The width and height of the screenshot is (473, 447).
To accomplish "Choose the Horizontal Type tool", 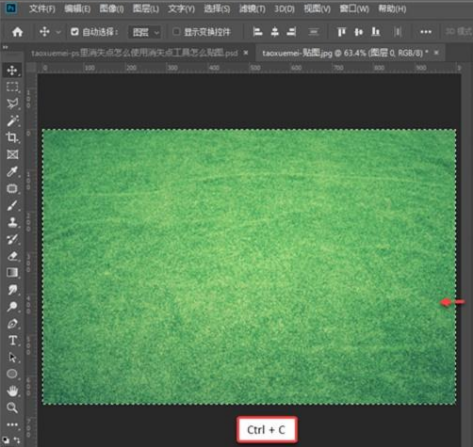I will point(12,341).
